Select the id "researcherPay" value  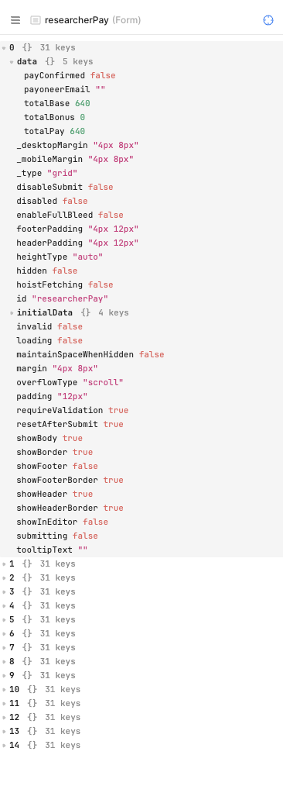point(70,298)
